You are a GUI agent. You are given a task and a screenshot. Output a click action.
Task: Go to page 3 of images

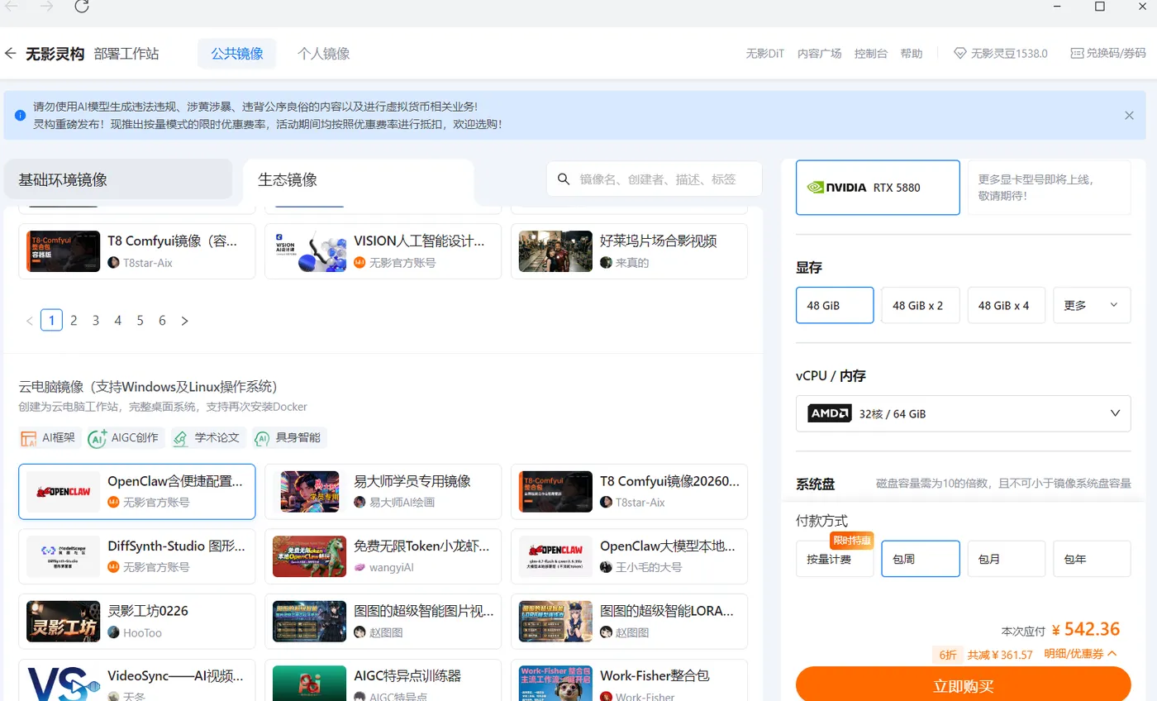96,321
